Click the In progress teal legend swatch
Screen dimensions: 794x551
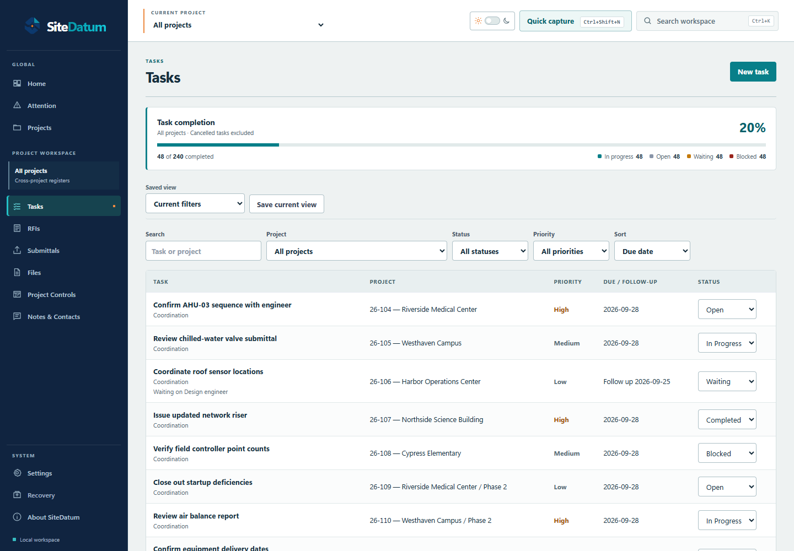[x=599, y=156]
